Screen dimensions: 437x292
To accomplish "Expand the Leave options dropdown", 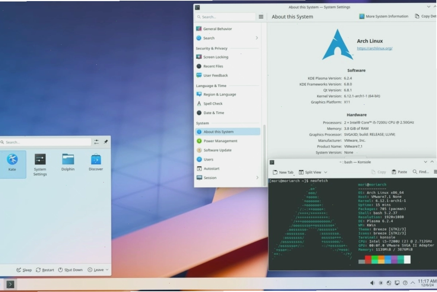I will 98,270.
